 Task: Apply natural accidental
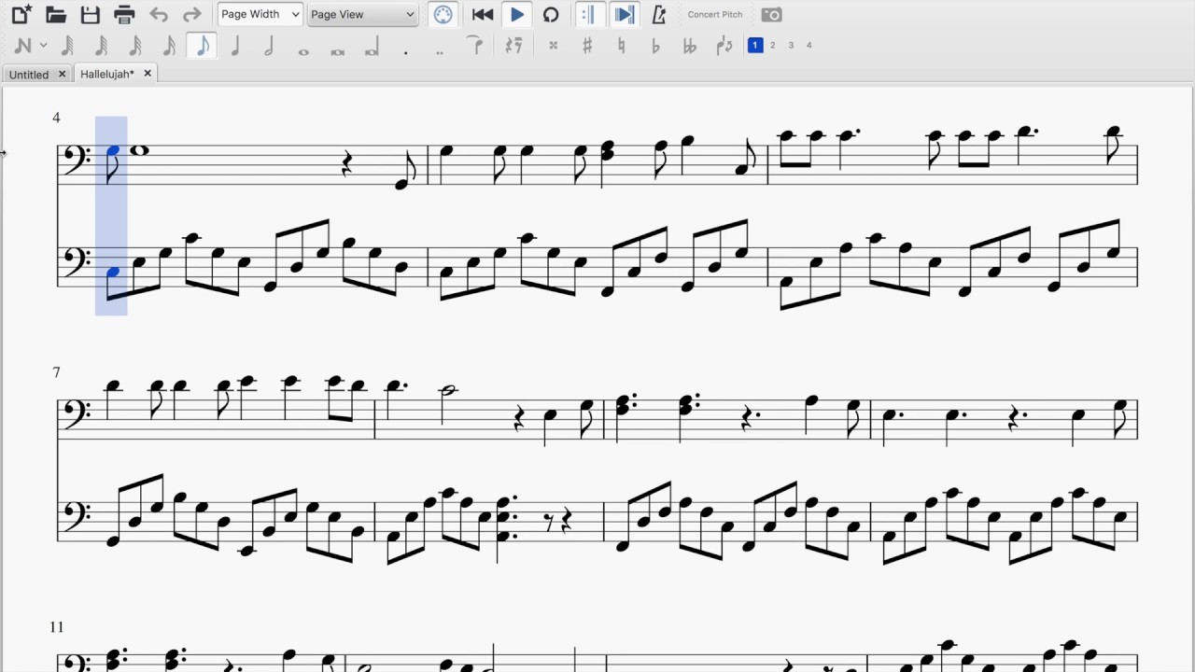point(621,45)
